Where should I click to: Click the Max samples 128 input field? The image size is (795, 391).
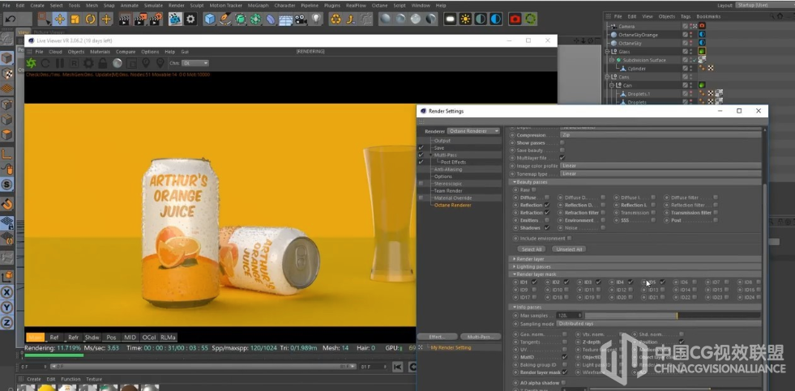coord(569,316)
